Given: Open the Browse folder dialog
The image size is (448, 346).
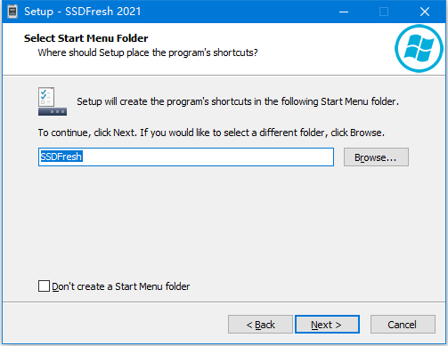Looking at the screenshot, I should coord(376,157).
